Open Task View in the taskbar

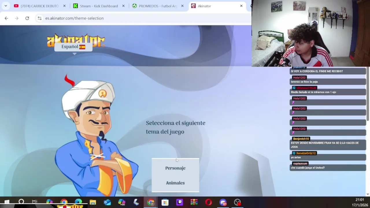[x=35, y=202]
